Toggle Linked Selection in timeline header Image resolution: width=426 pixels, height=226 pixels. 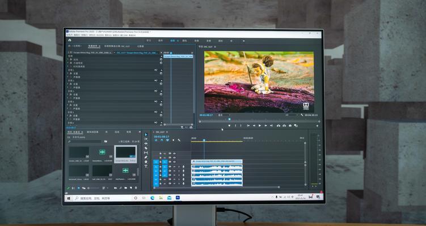pos(168,140)
